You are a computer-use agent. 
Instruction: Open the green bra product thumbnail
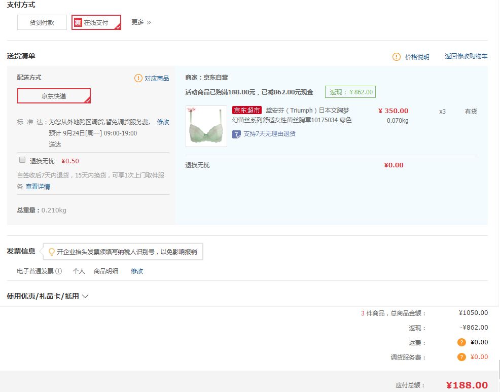(206, 126)
